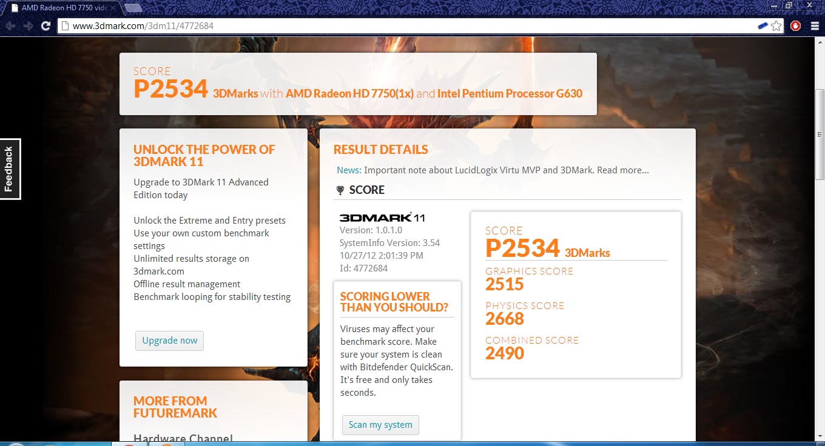This screenshot has height=446, width=825.
Task: Open the Feedback side tab
Action: (x=10, y=169)
